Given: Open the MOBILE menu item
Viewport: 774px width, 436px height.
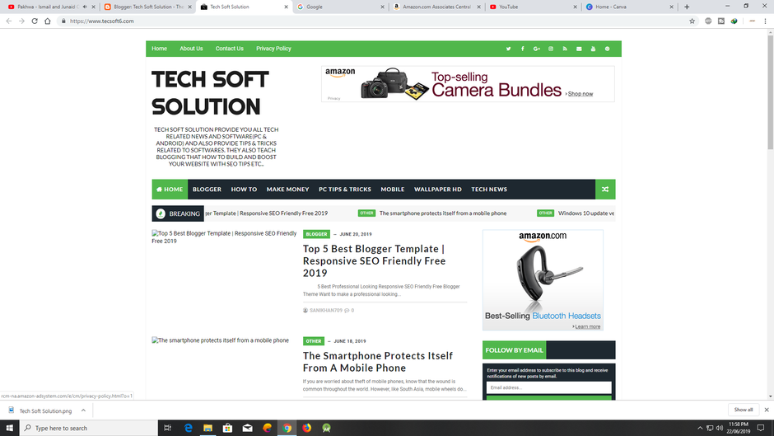Looking at the screenshot, I should [x=393, y=190].
